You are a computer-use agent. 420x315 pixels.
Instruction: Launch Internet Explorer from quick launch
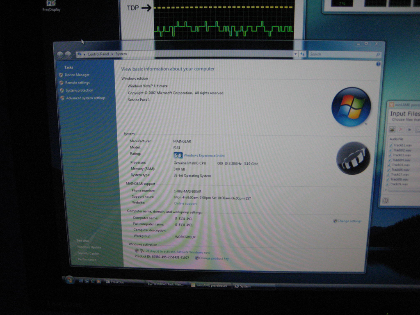(x=93, y=281)
